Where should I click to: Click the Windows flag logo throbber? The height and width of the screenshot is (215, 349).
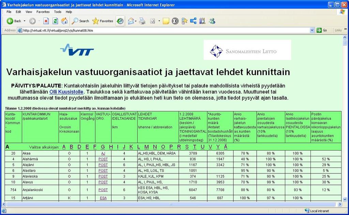point(342,12)
